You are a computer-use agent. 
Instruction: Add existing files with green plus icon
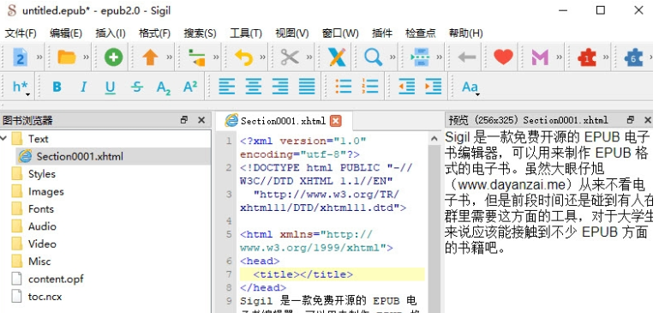coord(113,57)
